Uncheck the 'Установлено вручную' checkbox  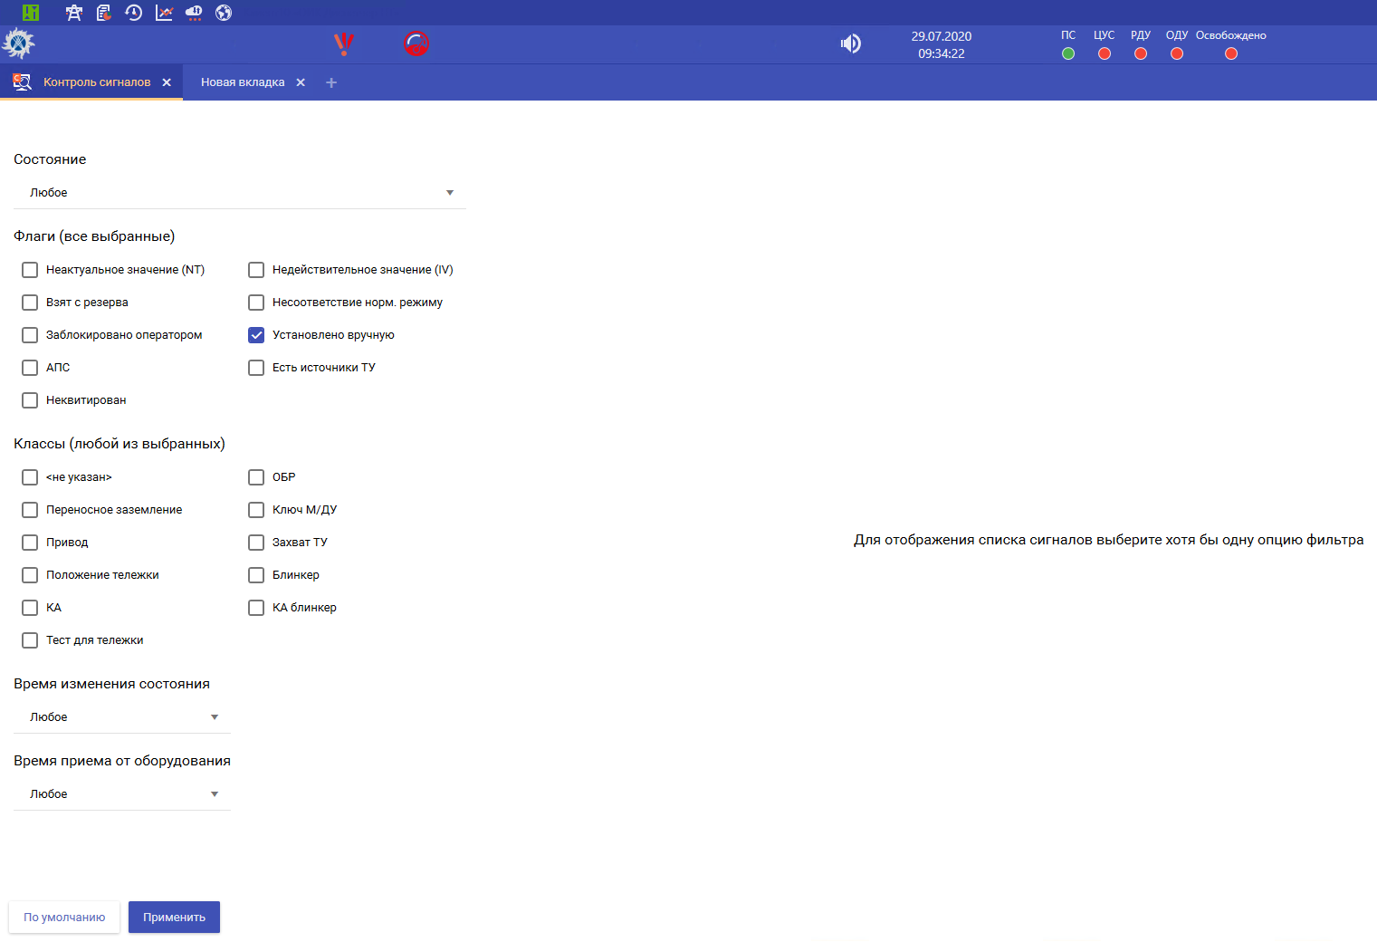[x=256, y=335]
